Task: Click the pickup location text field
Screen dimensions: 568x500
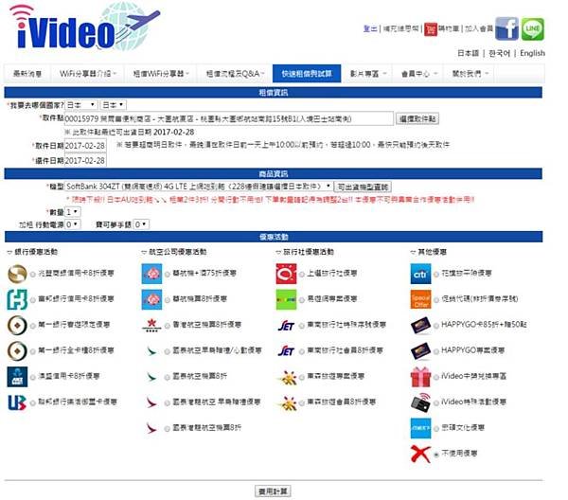Action: 228,118
